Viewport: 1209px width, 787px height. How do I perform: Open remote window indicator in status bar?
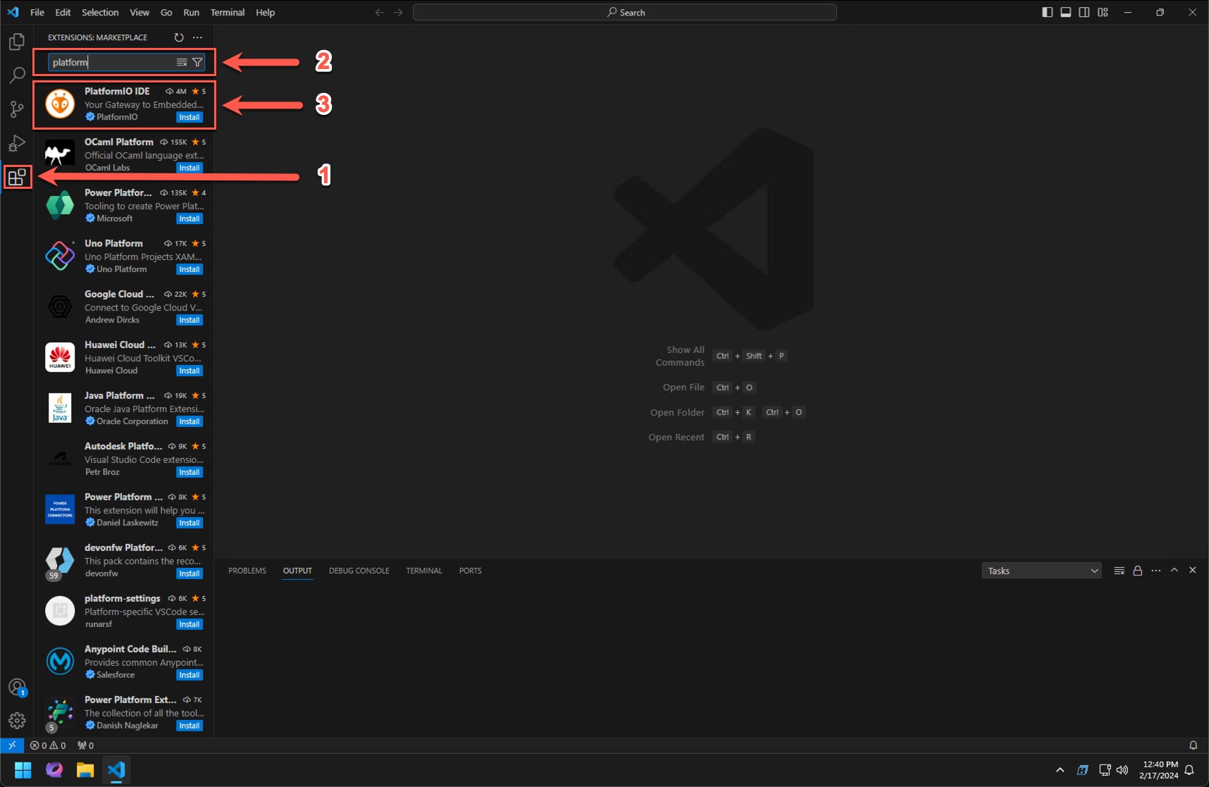coord(12,745)
